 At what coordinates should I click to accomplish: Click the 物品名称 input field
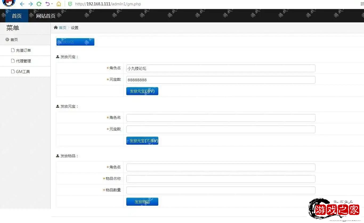coord(221,179)
